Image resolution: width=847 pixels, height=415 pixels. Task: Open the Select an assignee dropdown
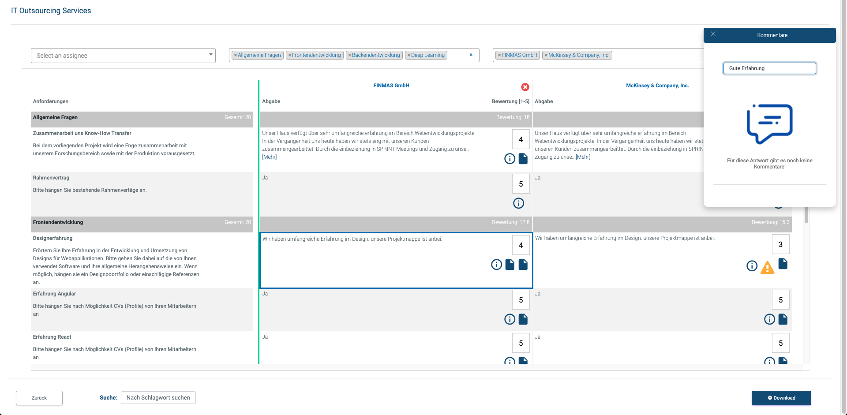(123, 56)
